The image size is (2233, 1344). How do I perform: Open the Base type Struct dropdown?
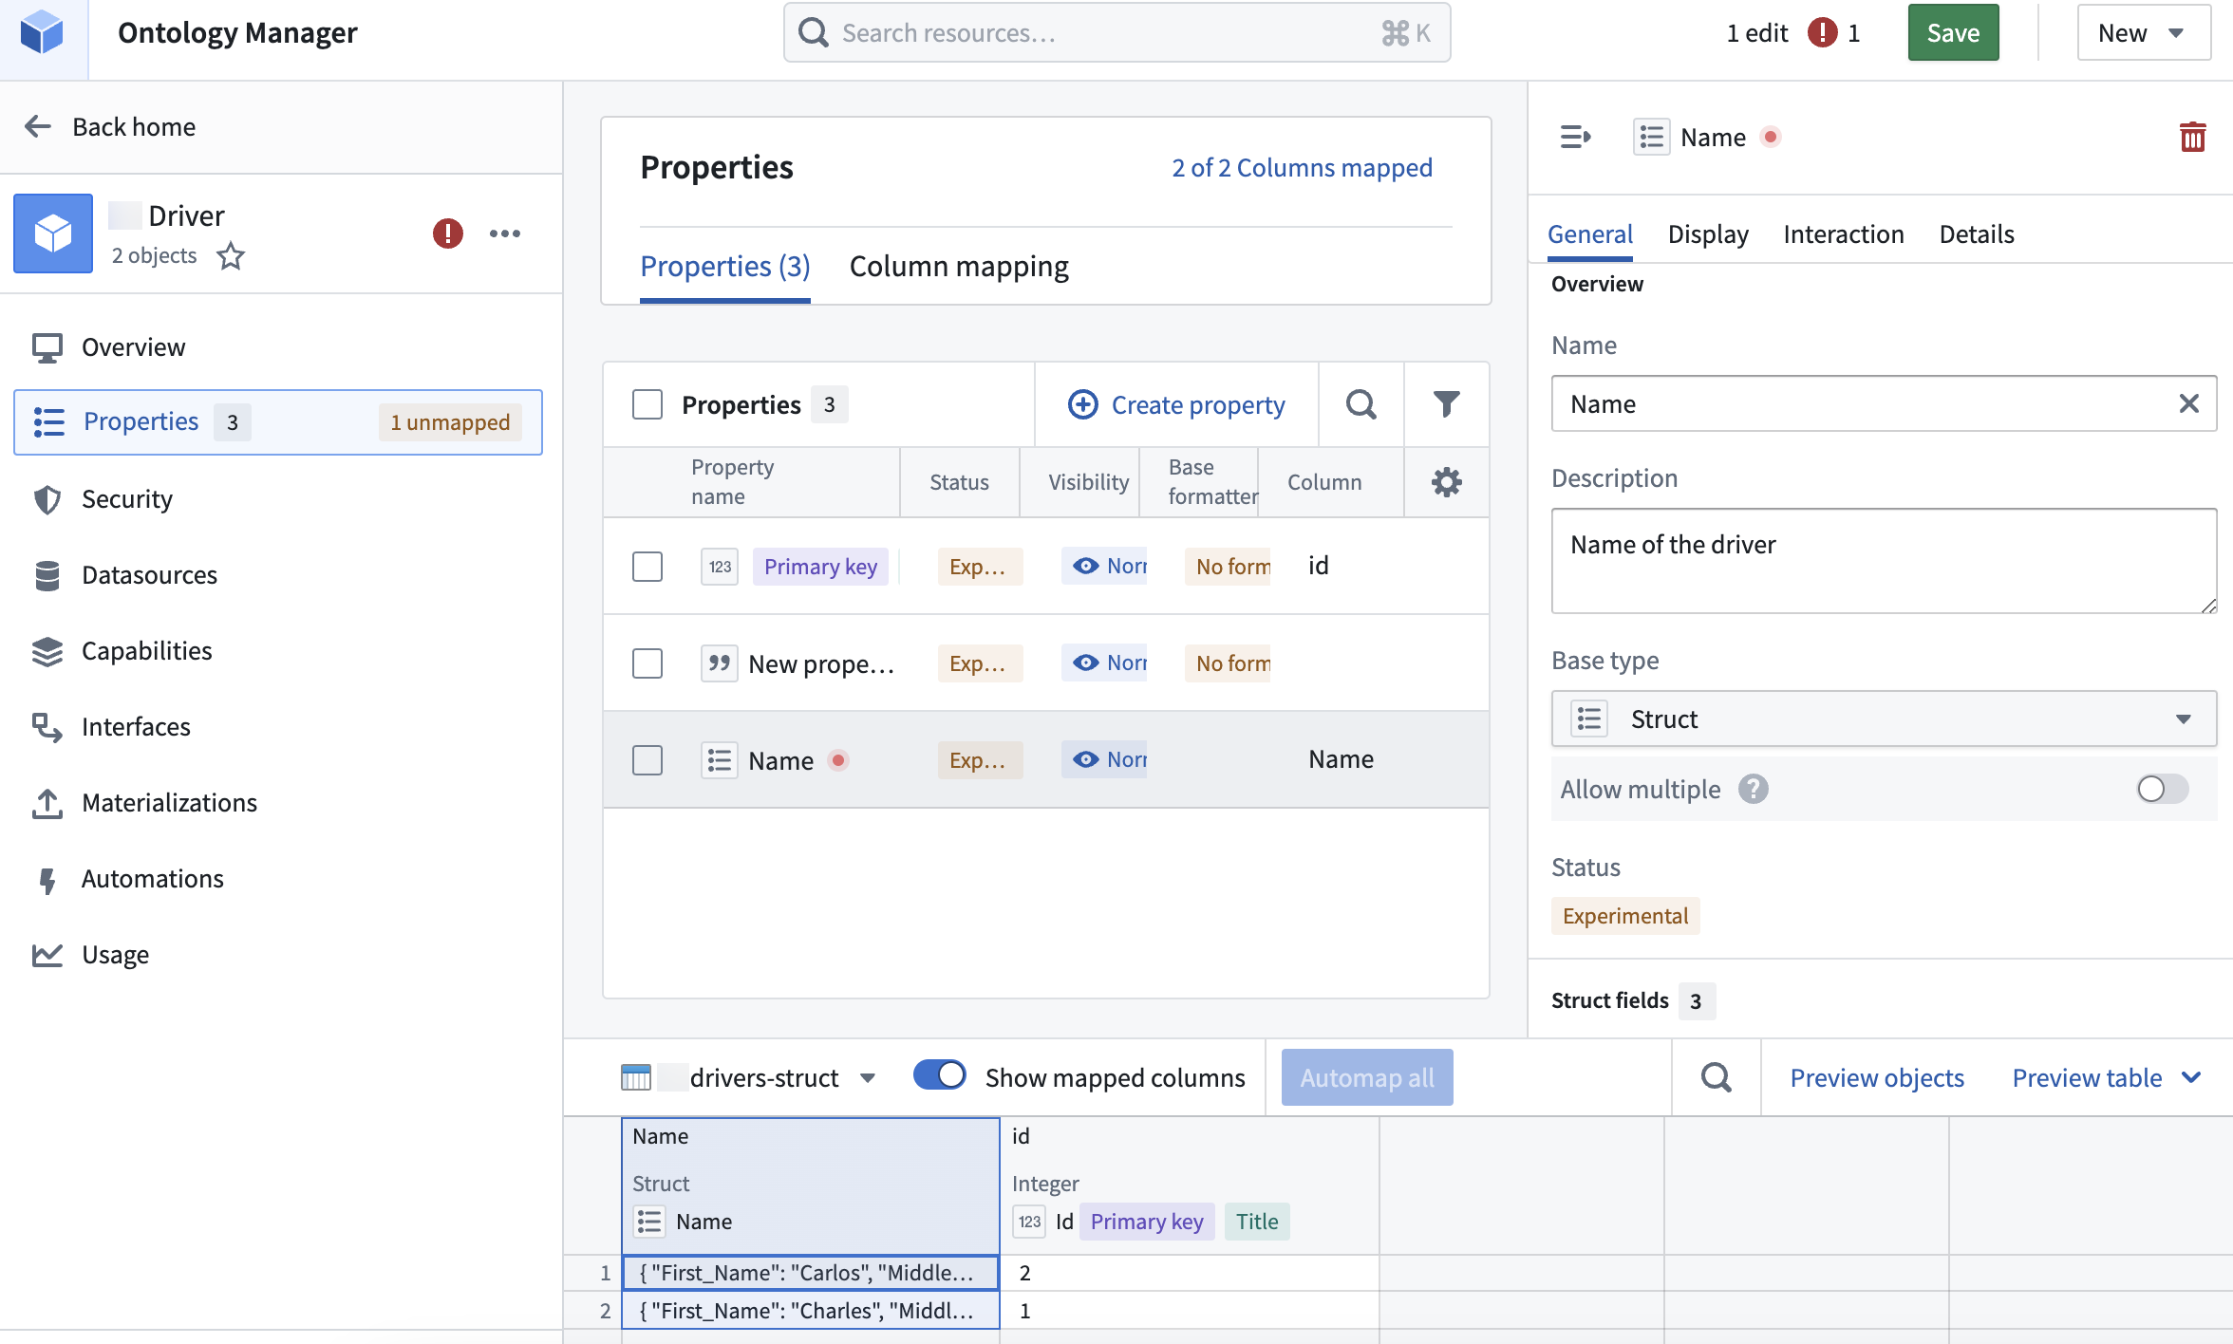pyautogui.click(x=1884, y=719)
